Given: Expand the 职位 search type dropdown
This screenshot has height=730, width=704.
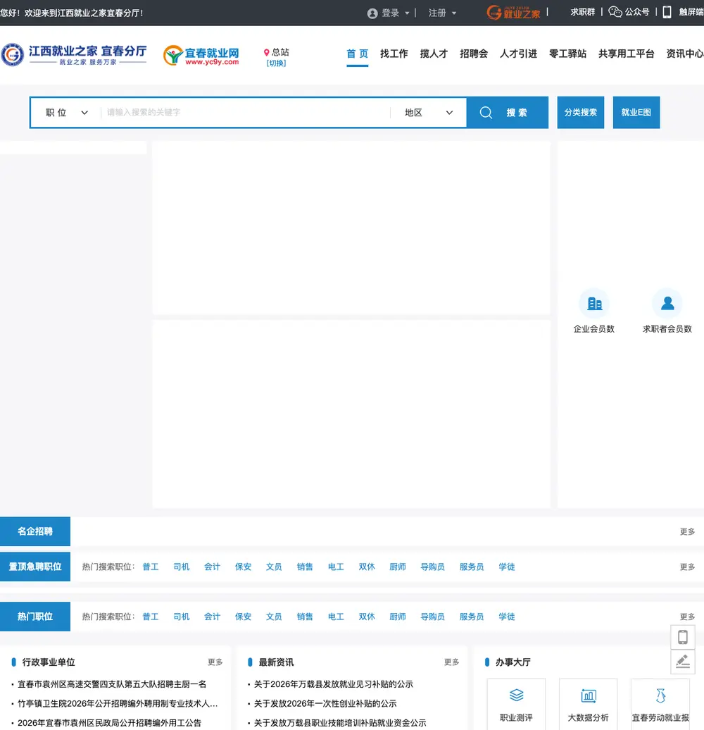Looking at the screenshot, I should pyautogui.click(x=66, y=113).
